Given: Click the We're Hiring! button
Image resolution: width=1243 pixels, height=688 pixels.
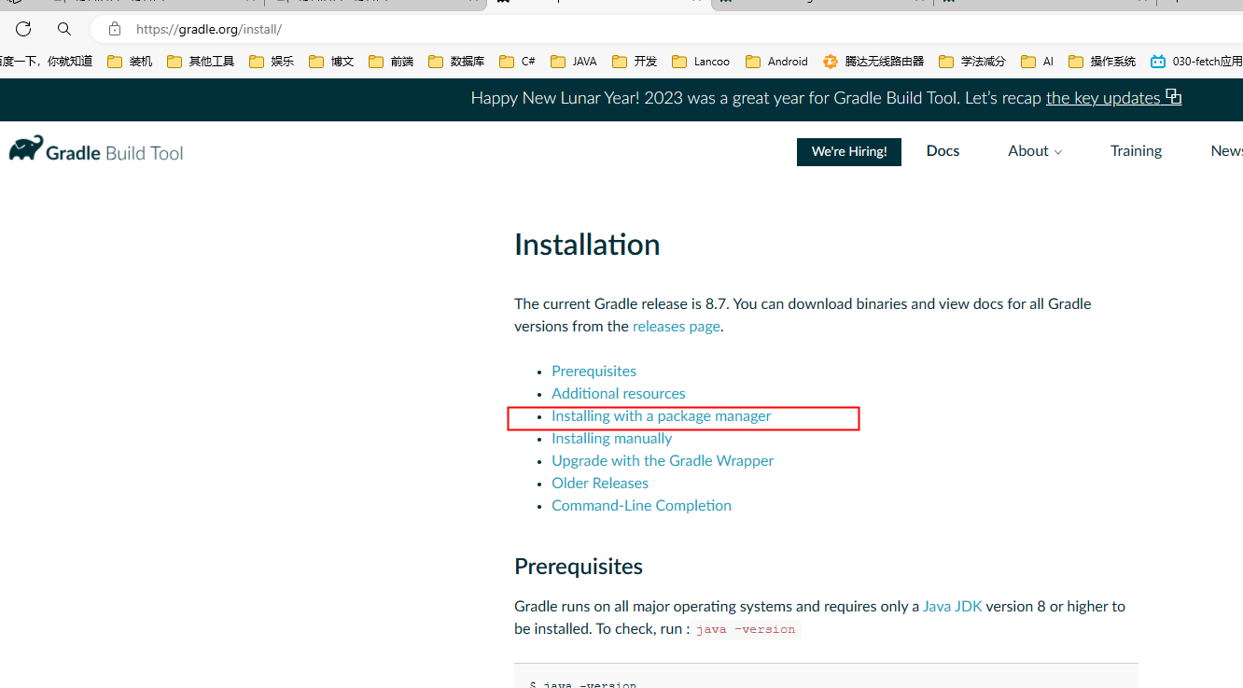Looking at the screenshot, I should pyautogui.click(x=849, y=151).
